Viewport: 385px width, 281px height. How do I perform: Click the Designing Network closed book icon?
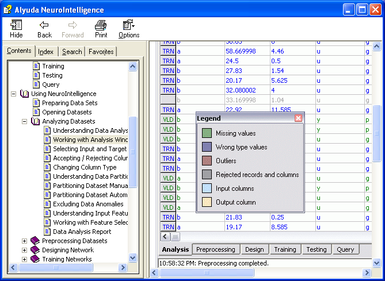35,250
